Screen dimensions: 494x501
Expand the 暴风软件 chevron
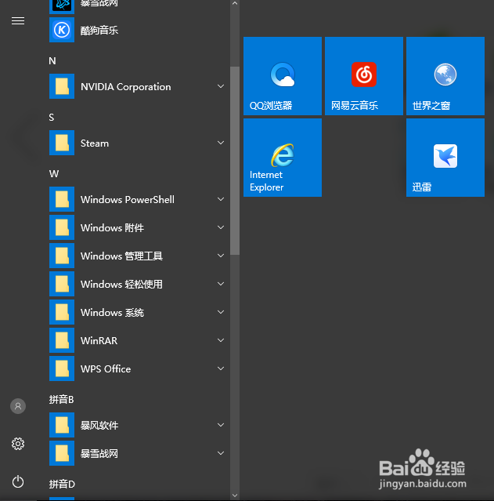pos(221,425)
